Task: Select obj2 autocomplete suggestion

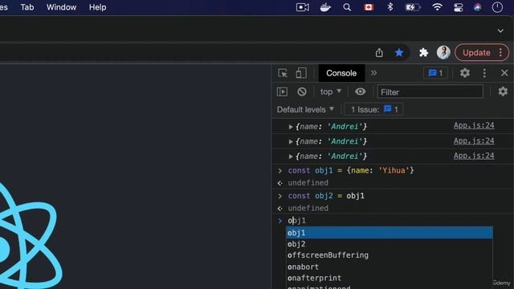Action: [x=390, y=244]
